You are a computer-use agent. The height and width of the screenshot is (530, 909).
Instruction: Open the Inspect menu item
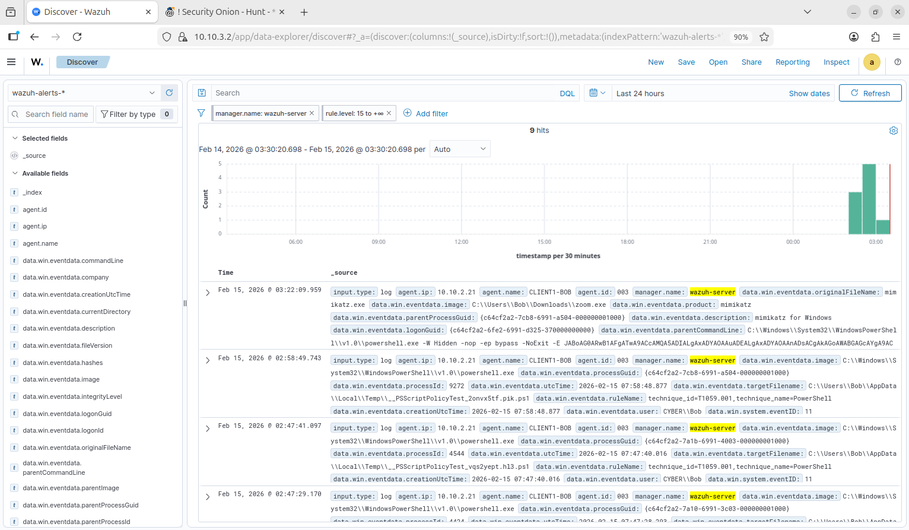click(x=836, y=62)
